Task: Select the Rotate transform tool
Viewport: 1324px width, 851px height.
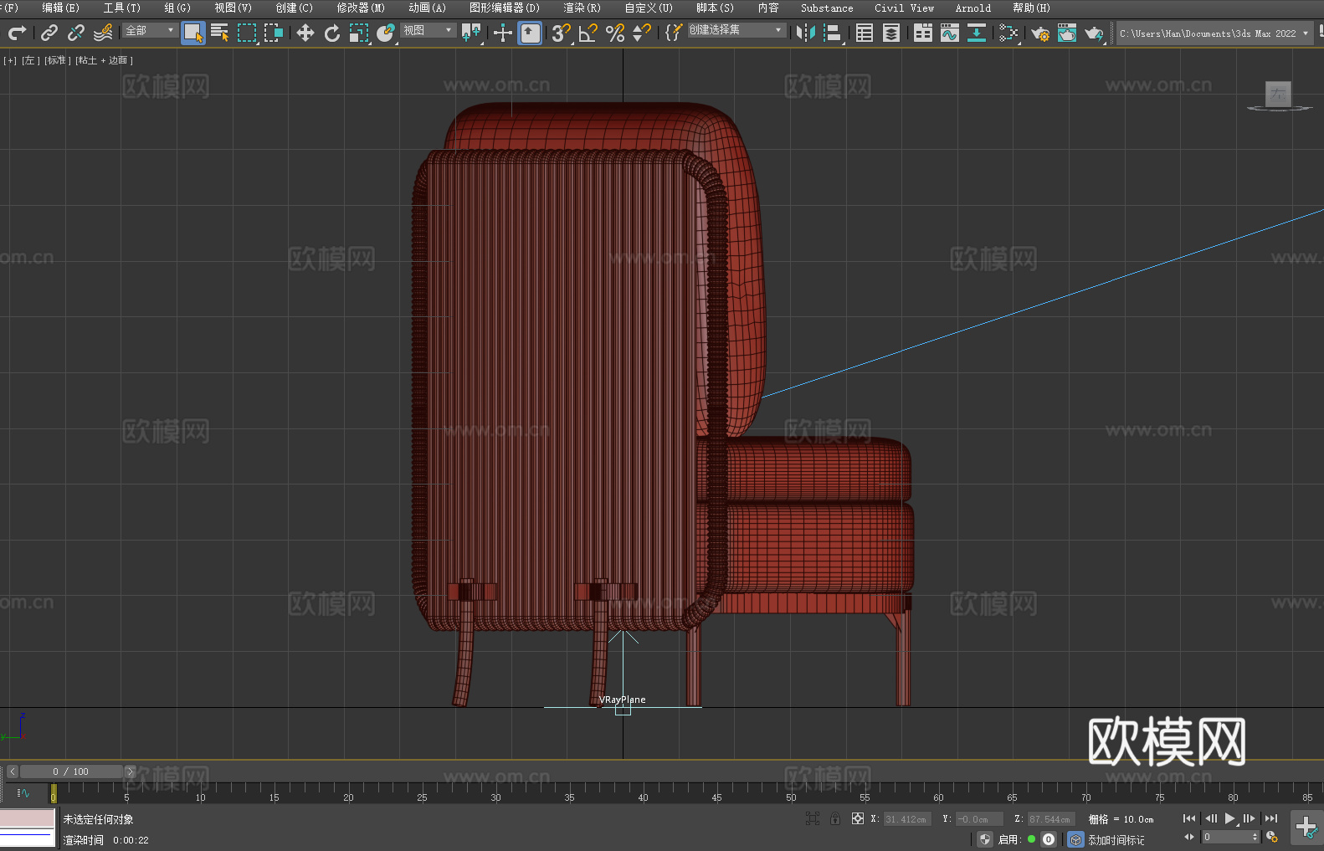Action: tap(332, 33)
